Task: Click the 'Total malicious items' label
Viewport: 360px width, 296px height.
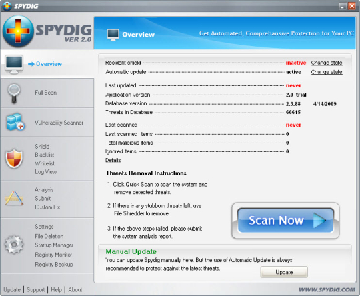Action: click(x=129, y=143)
